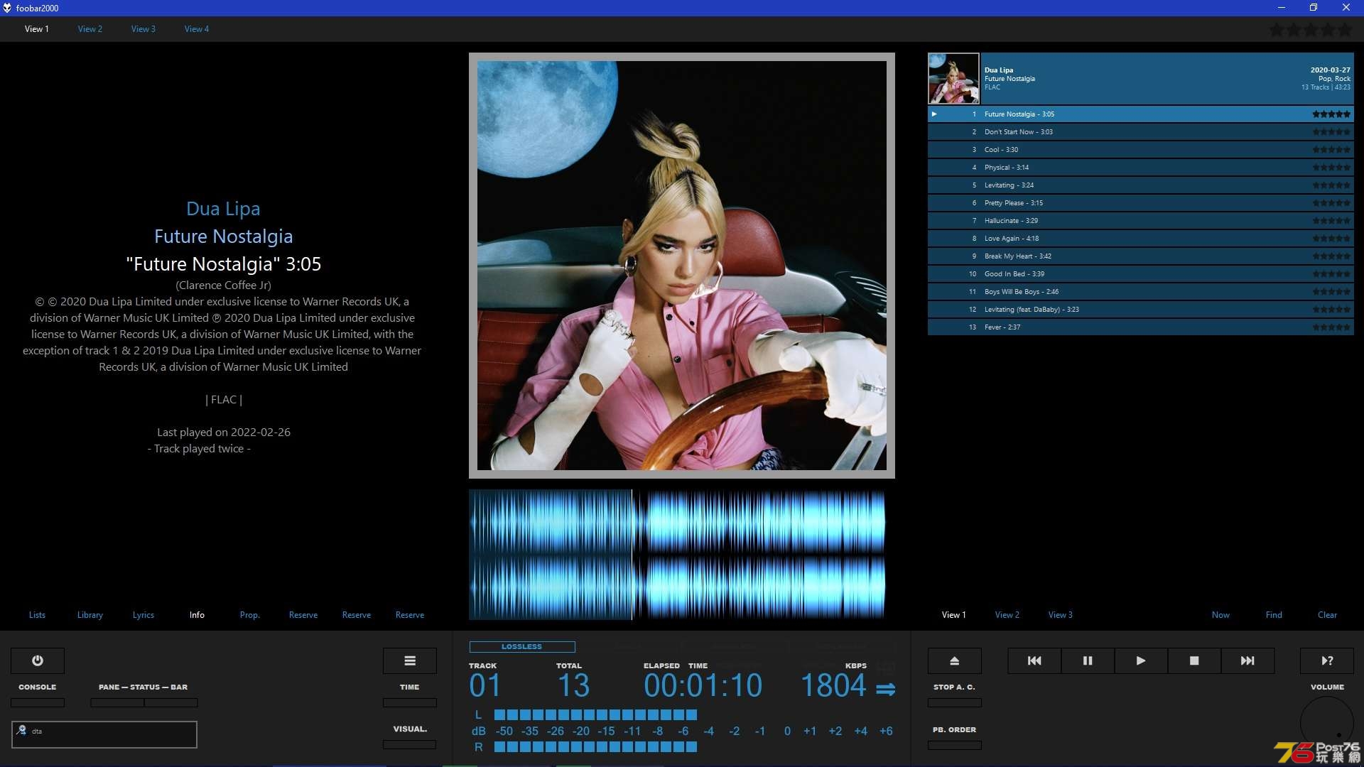
Task: Click the star rating of Don't Start Now
Action: [x=1331, y=132]
